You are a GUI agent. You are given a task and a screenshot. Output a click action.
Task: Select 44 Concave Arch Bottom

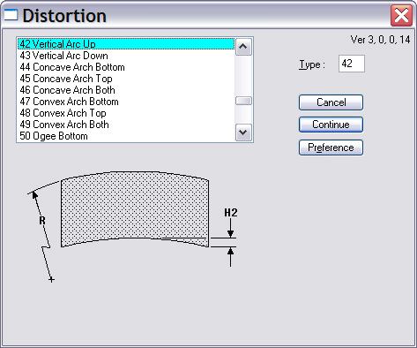click(126, 67)
